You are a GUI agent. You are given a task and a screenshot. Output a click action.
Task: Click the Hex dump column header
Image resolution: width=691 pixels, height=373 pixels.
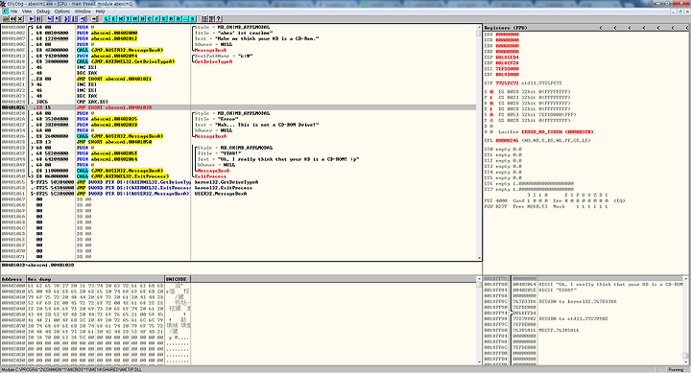(x=95, y=279)
